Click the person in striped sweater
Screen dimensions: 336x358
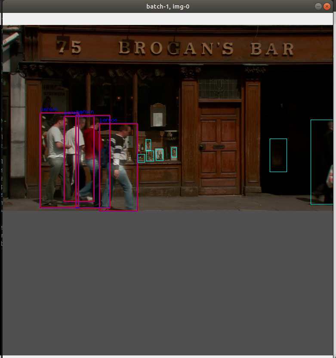pyautogui.click(x=118, y=167)
